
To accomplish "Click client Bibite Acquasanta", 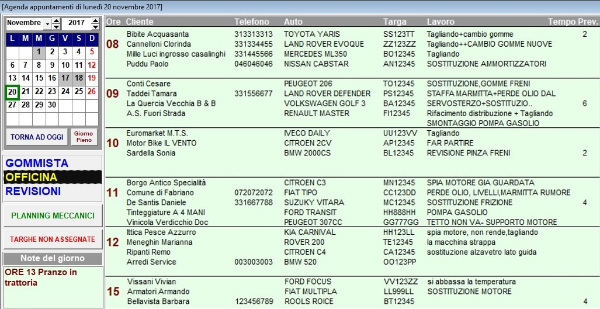I will (158, 34).
